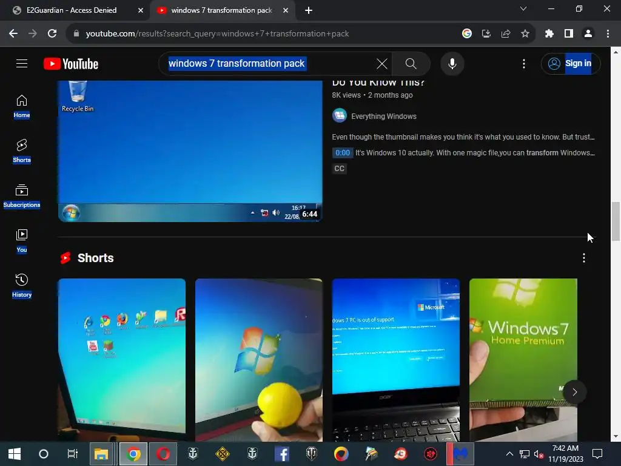Viewport: 621px width, 466px height.
Task: Click the '8K views' text
Action: [x=346, y=95]
